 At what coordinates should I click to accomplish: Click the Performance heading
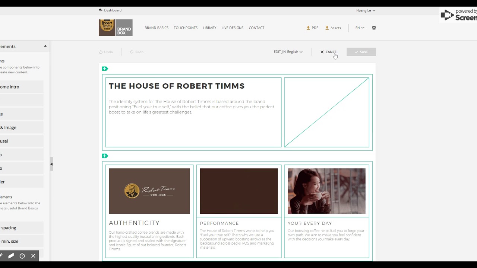219,223
